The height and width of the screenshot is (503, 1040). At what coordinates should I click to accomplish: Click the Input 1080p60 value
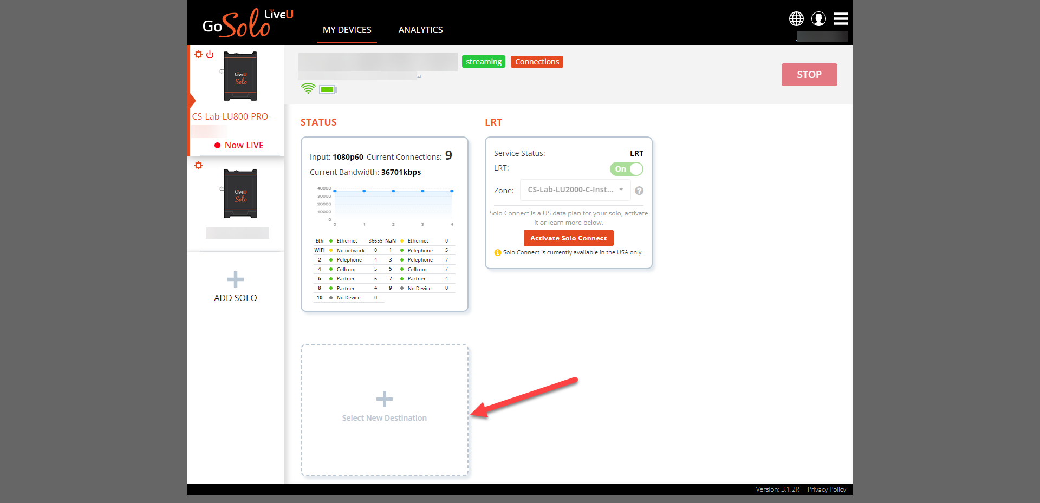tap(348, 157)
